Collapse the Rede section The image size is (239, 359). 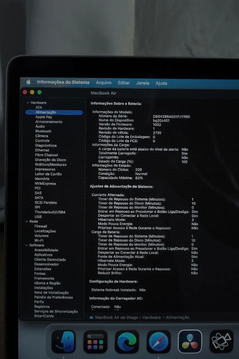[x=27, y=222]
